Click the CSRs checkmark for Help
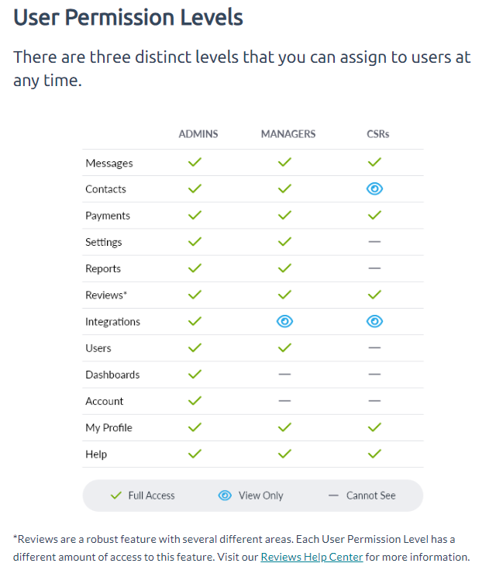Viewport: 489px width, 570px height. coord(374,454)
